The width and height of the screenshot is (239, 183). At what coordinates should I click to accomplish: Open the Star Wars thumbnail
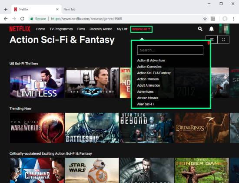pyautogui.click(x=92, y=170)
